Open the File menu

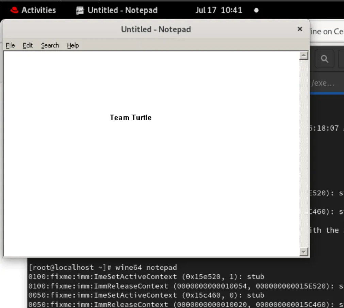[x=10, y=45]
